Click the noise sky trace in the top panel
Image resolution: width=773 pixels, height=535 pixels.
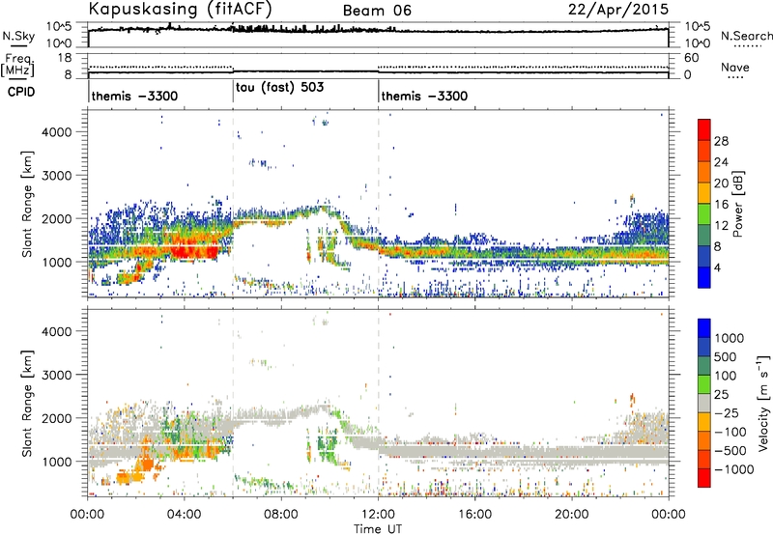378,31
